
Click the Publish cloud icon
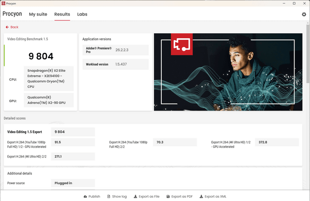(85, 197)
